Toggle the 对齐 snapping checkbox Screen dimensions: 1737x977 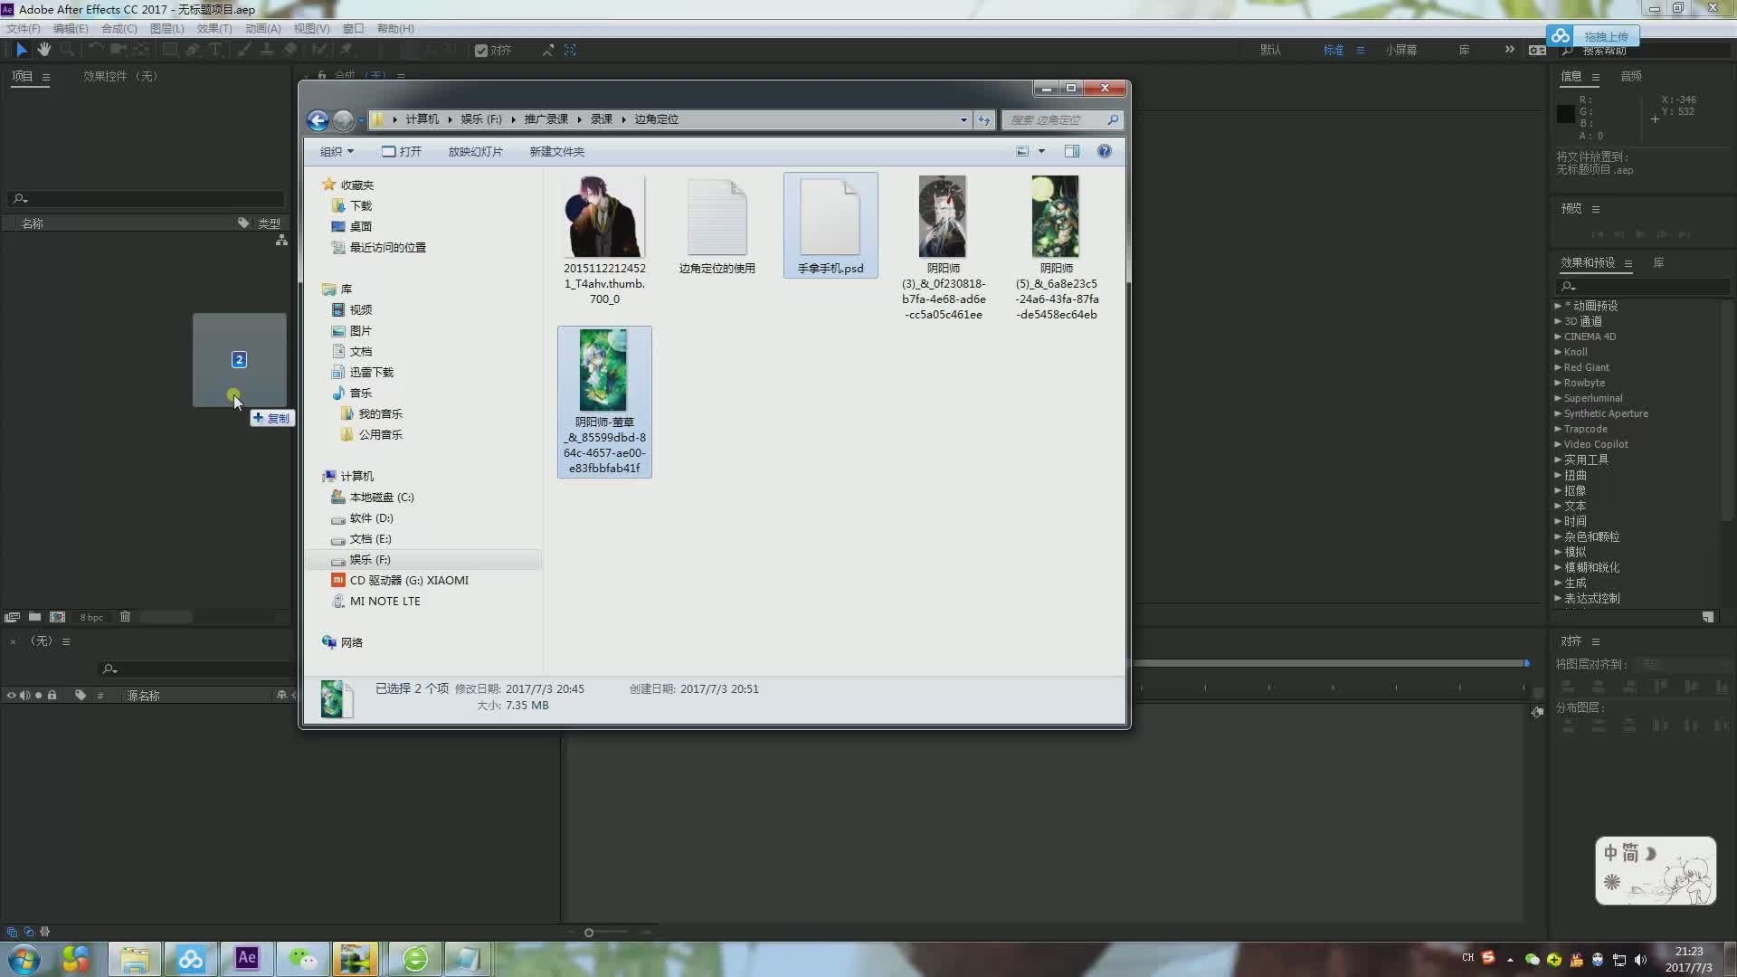tap(481, 51)
